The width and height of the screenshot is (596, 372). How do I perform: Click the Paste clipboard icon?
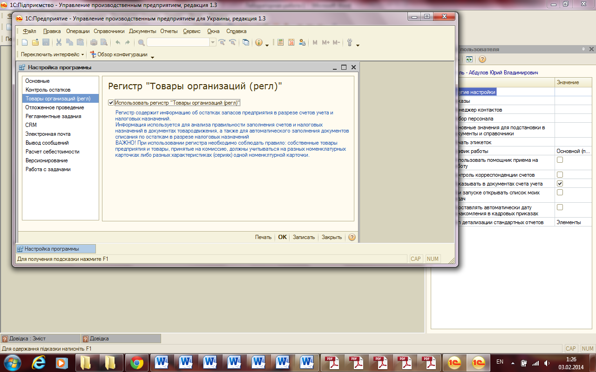pyautogui.click(x=80, y=42)
